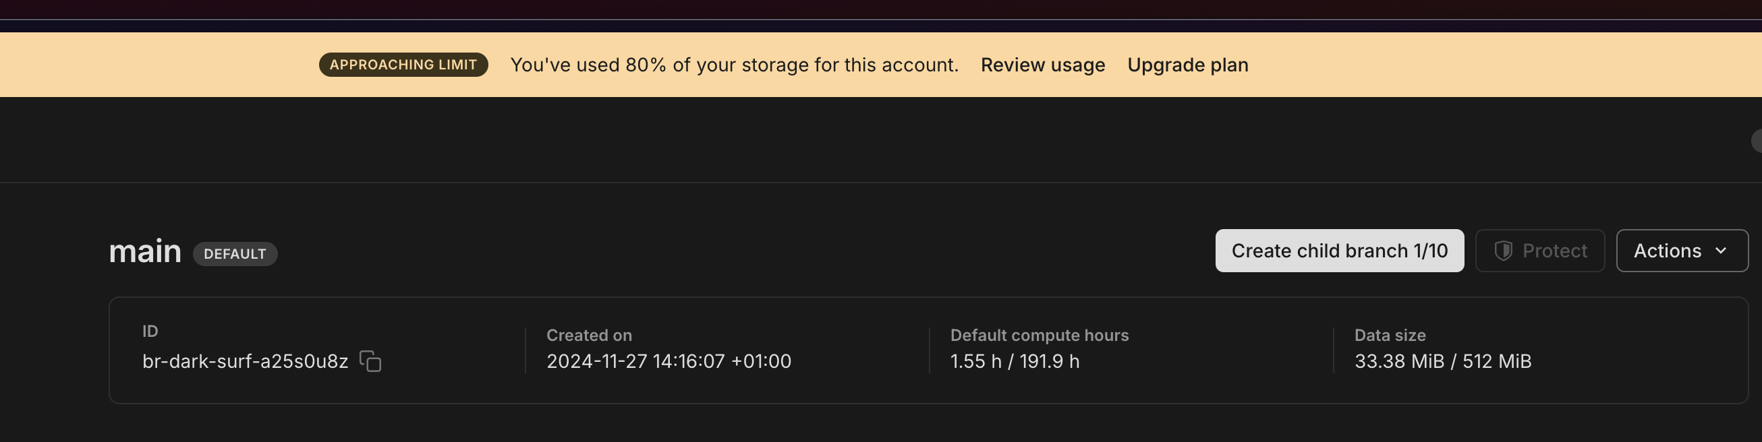The height and width of the screenshot is (442, 1762).
Task: Click the br-dark-surf-a25s0u8z ID text
Action: point(245,361)
